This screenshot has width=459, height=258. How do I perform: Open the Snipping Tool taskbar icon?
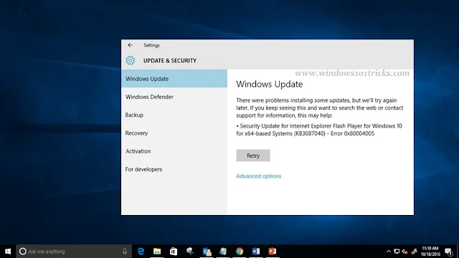coord(190,252)
